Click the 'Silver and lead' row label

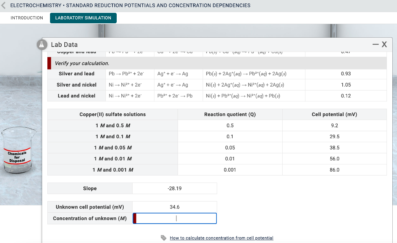pyautogui.click(x=76, y=74)
